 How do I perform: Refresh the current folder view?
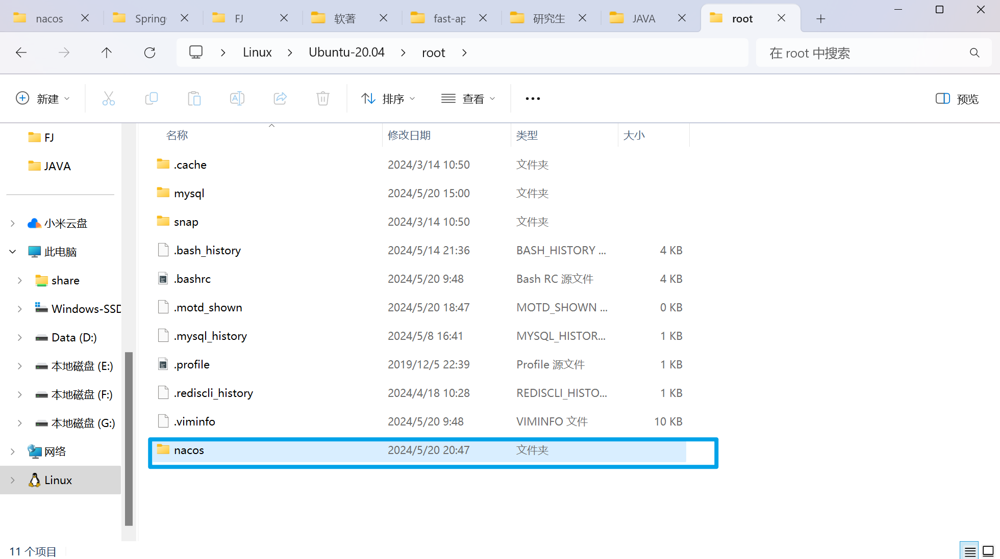149,52
